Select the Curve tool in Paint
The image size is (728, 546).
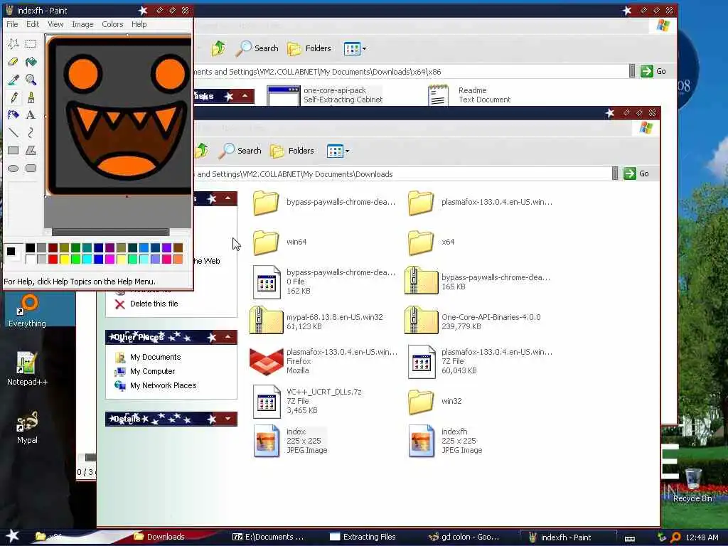pyautogui.click(x=31, y=133)
